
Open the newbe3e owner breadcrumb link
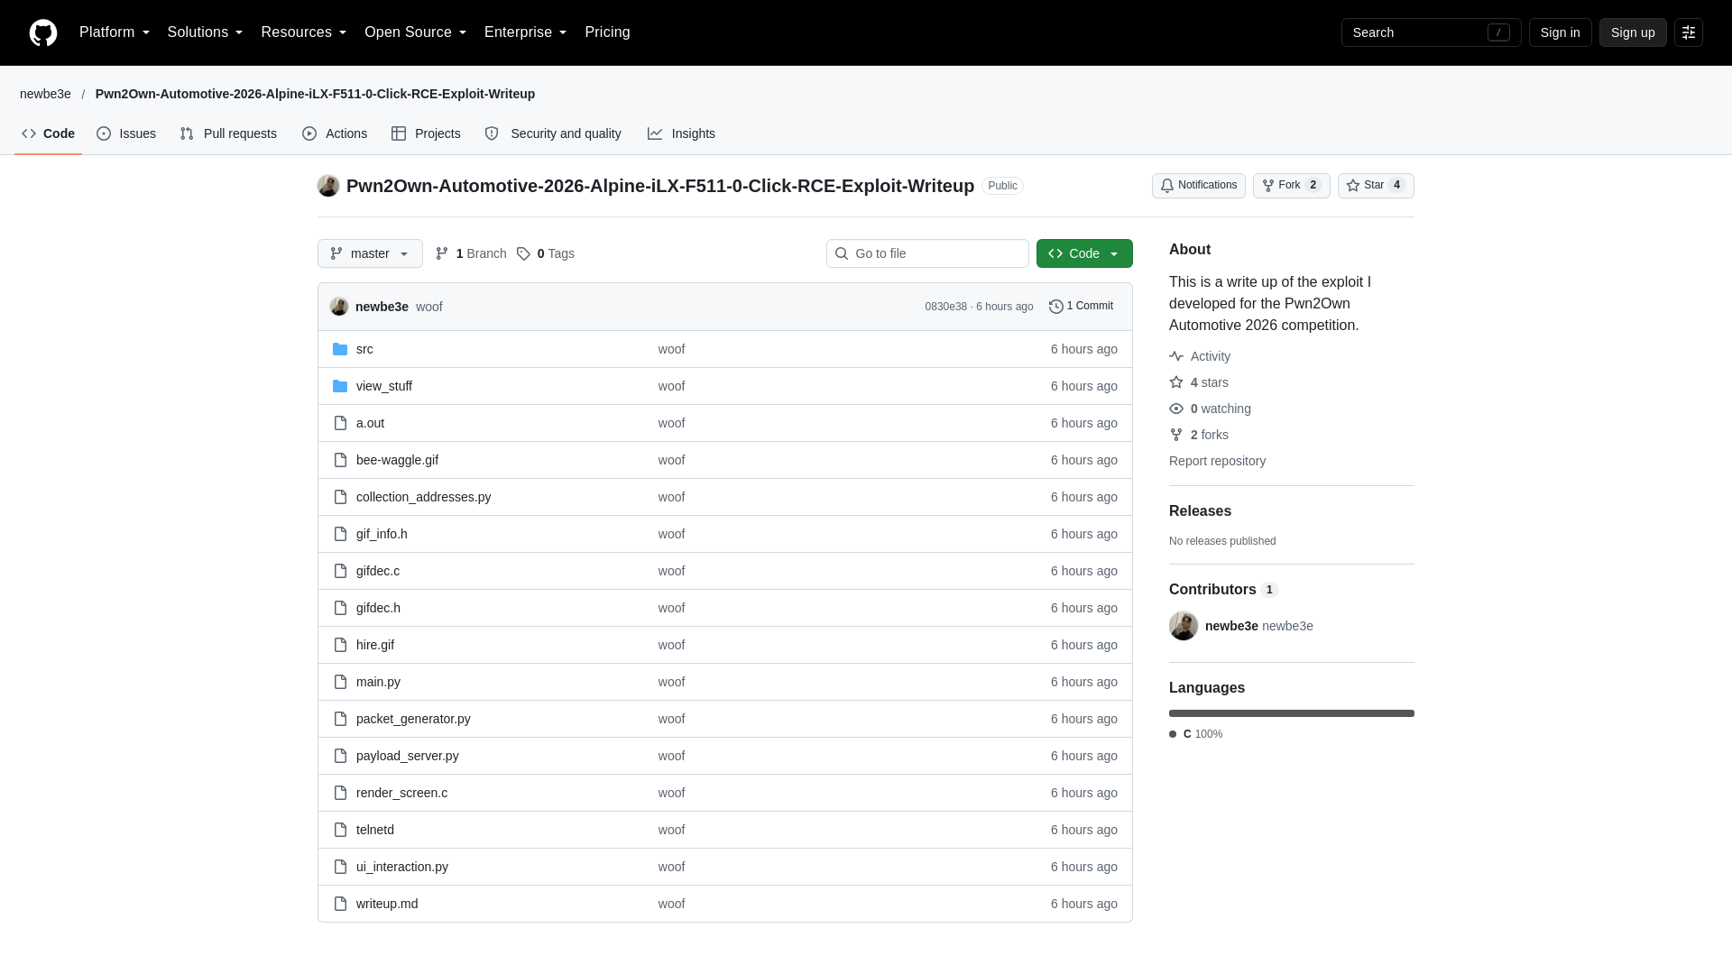(x=45, y=94)
